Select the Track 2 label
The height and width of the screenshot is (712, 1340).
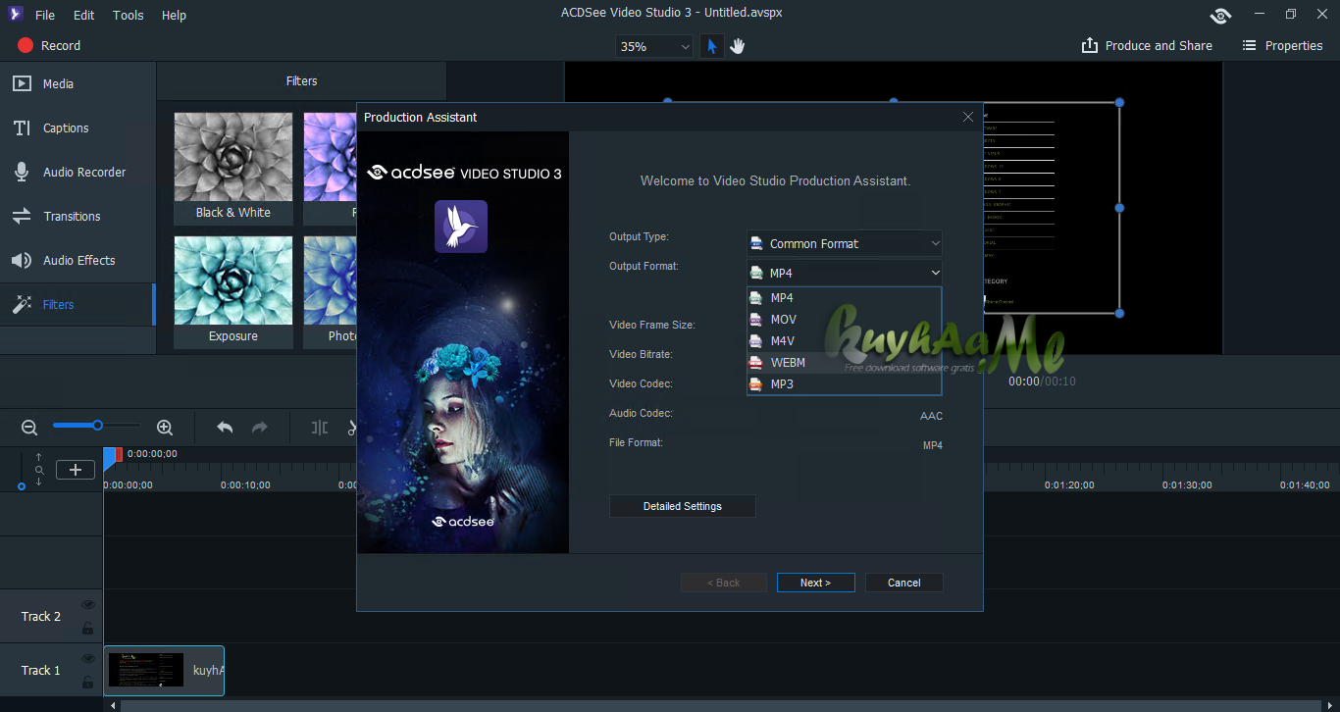pyautogui.click(x=41, y=616)
